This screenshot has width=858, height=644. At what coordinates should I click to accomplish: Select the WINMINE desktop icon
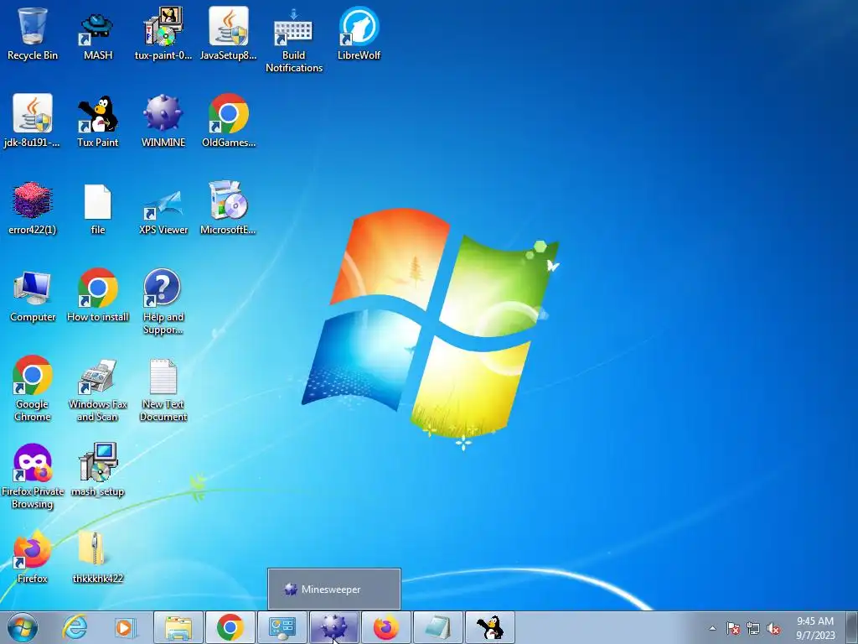pos(163,121)
